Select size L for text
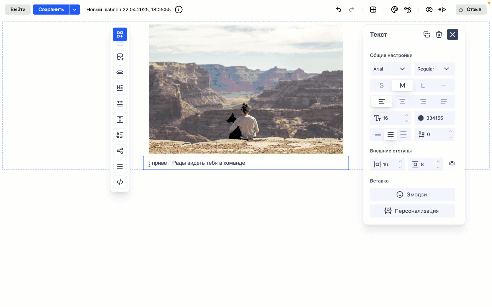Image resolution: width=492 pixels, height=307 pixels. [423, 85]
